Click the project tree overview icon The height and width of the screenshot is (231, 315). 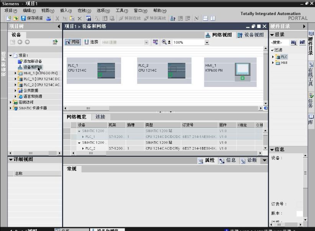tap(55, 42)
